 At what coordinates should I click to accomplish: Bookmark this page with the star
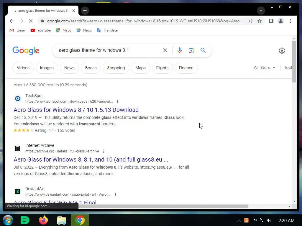(x=260, y=21)
